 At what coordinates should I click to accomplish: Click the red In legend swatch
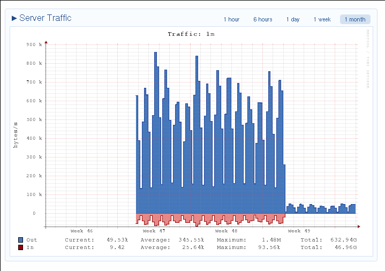[20, 248]
